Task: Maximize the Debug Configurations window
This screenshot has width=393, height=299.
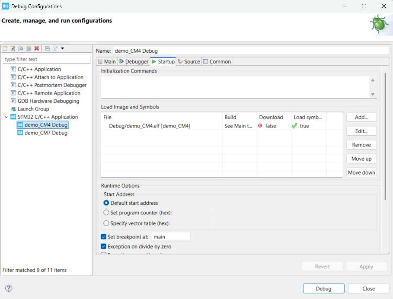Action: [x=364, y=6]
